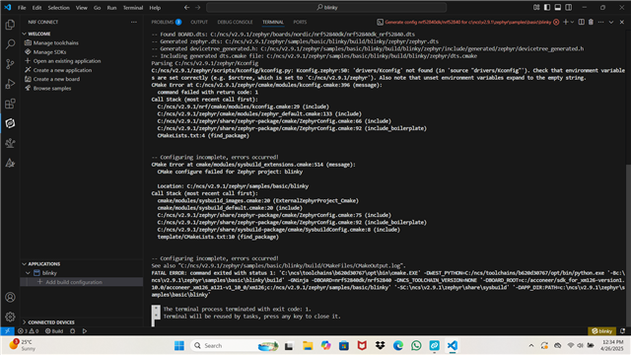The height and width of the screenshot is (355, 631).
Task: Go back with the left arrow
Action: tap(186, 7)
